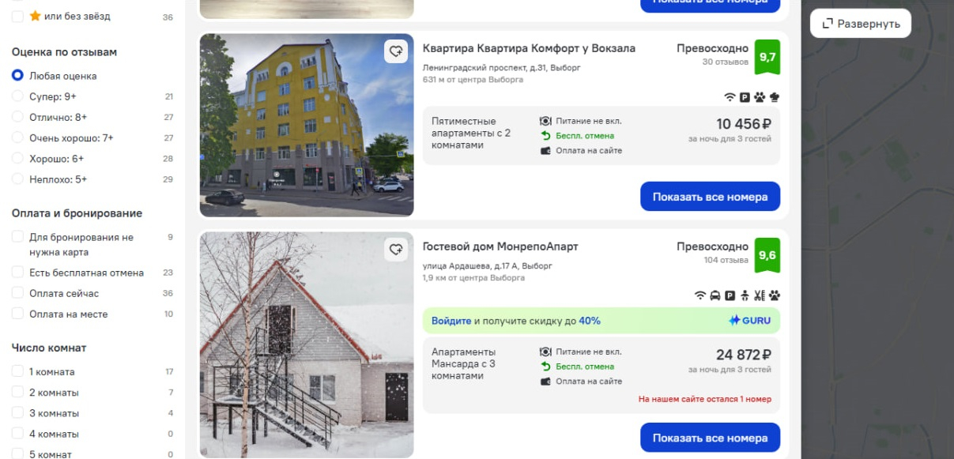Select the 'Супер: 9+' rating option
Screen dimensions: 954x459
click(x=17, y=96)
